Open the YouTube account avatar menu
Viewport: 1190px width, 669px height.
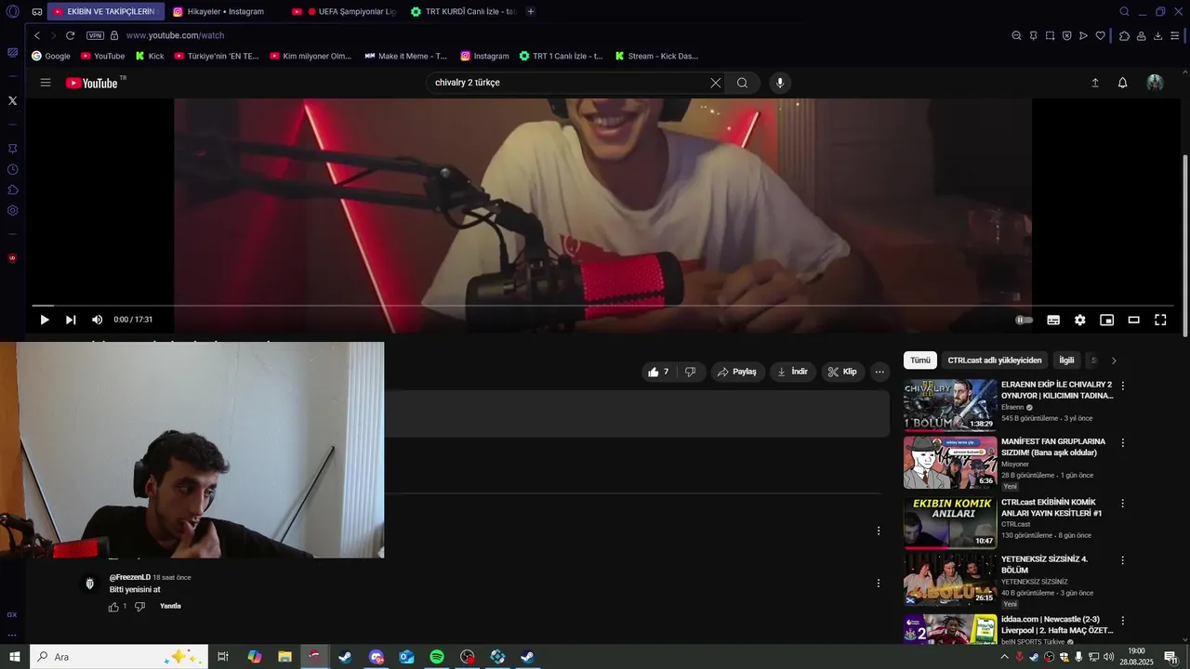(x=1155, y=83)
